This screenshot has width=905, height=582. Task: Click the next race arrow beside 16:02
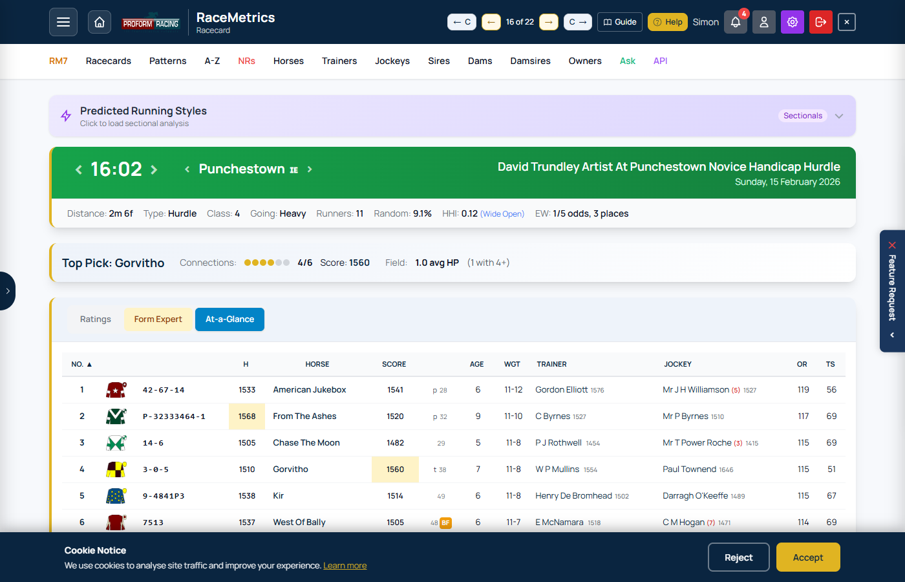pos(154,169)
